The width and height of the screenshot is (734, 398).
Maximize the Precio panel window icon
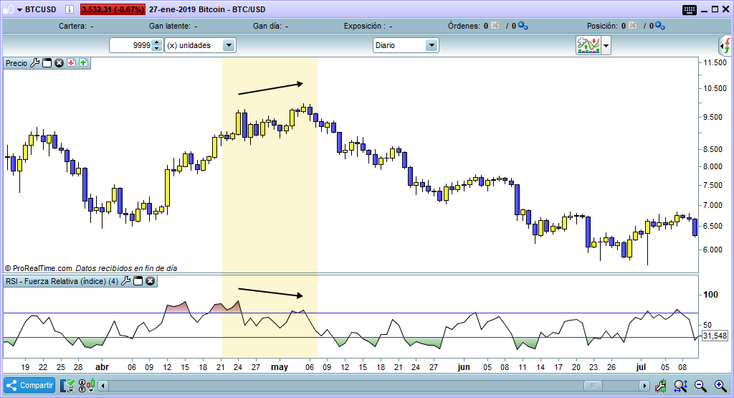(x=47, y=63)
